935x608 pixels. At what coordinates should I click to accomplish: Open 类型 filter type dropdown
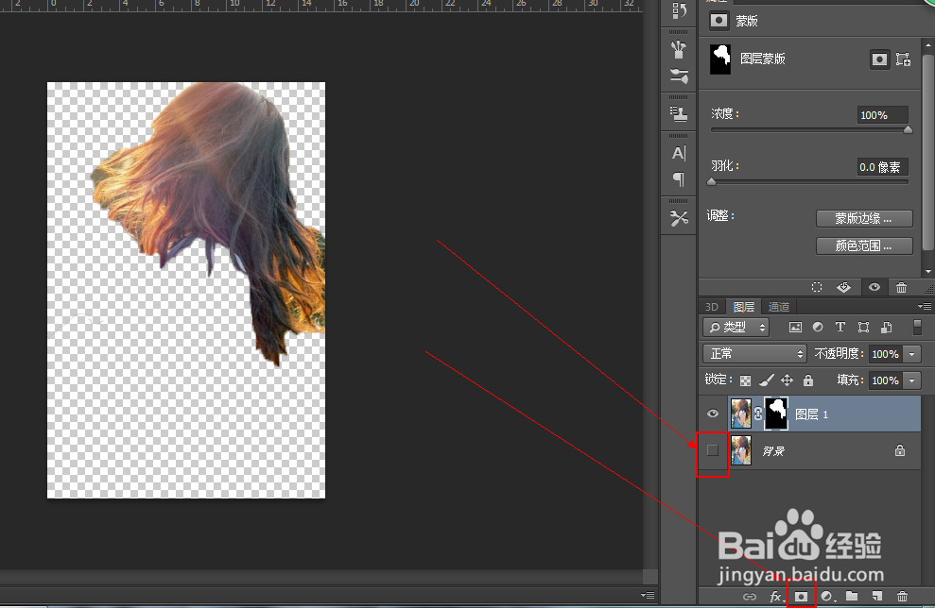tap(736, 327)
